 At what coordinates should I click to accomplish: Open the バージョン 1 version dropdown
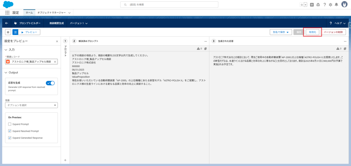click(x=79, y=23)
